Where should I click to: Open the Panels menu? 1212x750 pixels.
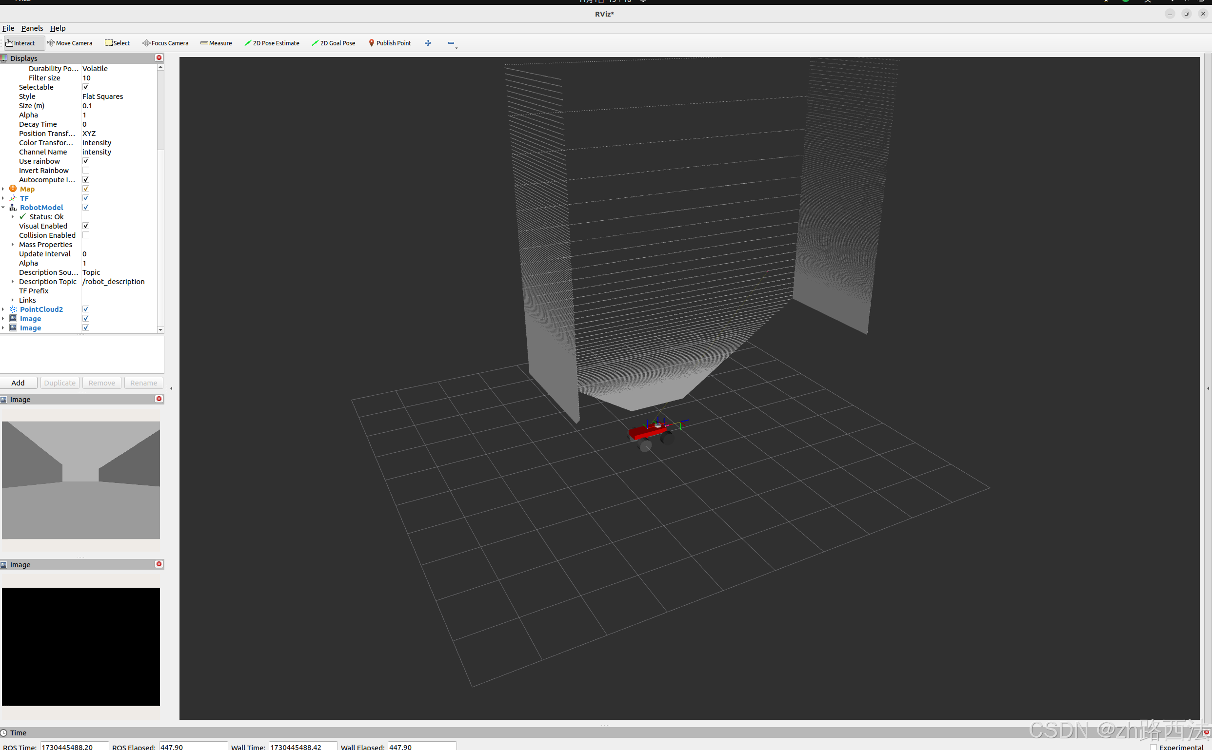32,28
